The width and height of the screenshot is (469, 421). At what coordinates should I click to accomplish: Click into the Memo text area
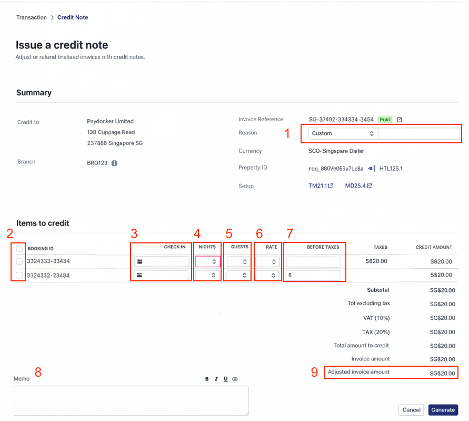tap(131, 400)
